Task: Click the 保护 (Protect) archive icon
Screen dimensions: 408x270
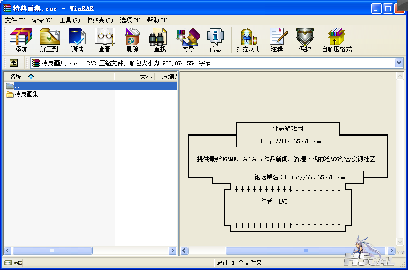Action: [305, 40]
